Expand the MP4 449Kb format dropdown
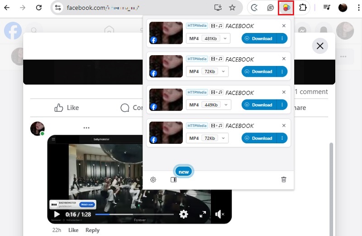The height and width of the screenshot is (236, 362). click(209, 105)
